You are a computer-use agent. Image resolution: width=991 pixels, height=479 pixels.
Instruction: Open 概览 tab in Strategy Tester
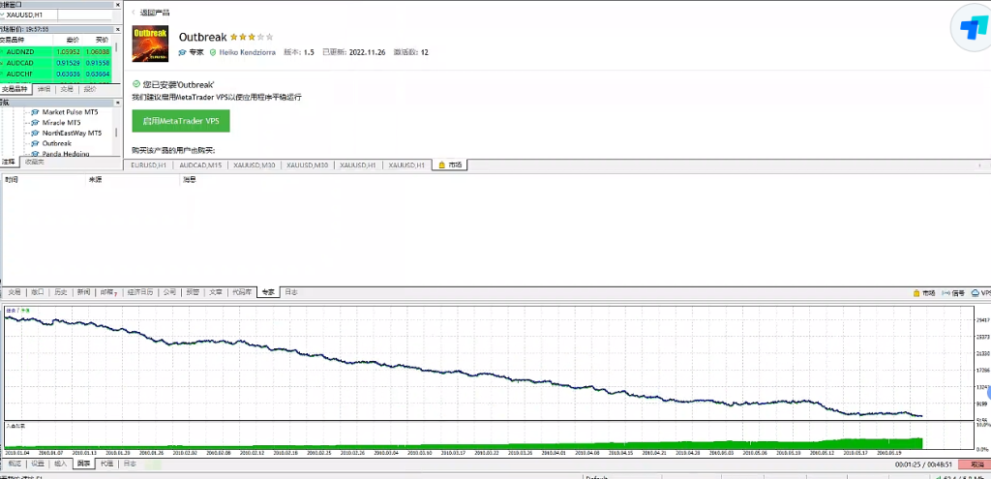[x=14, y=464]
